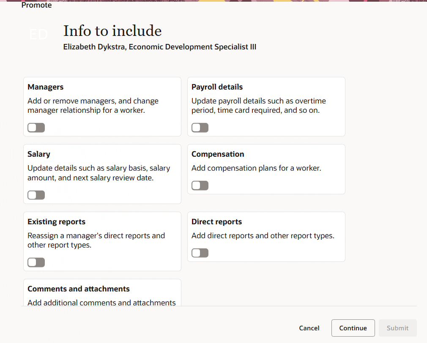Screen dimensions: 427x343
Task: Click Elizabeth Dykstra's name text
Action: (x=159, y=46)
